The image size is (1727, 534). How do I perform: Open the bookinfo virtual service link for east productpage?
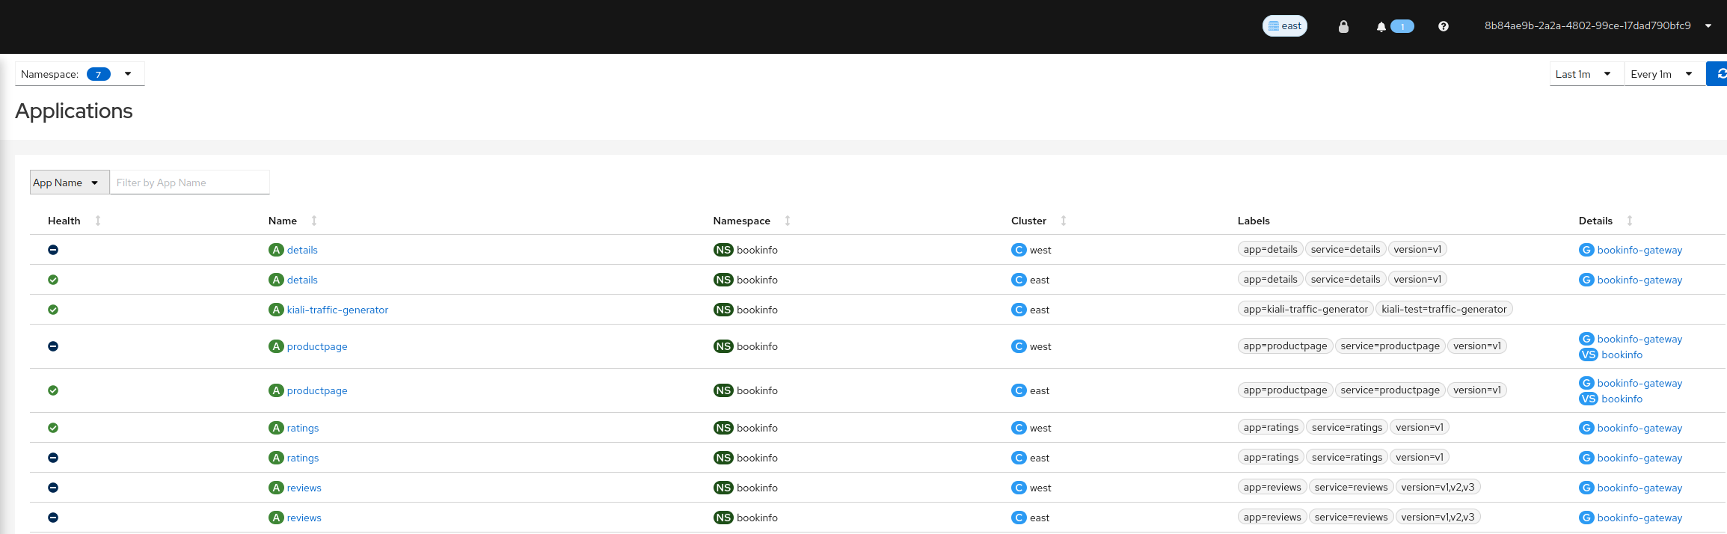(x=1622, y=399)
